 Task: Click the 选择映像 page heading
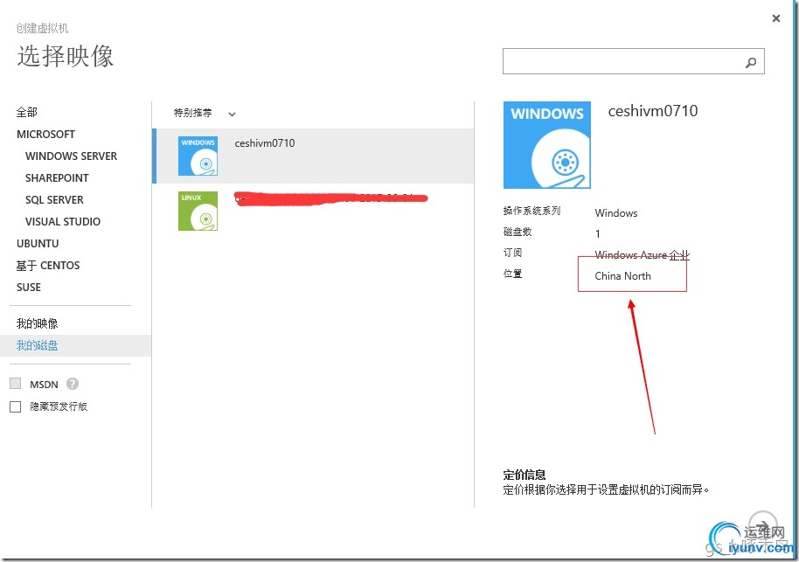click(x=66, y=56)
